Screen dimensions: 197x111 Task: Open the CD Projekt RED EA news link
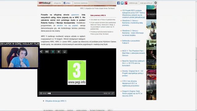tap(133, 14)
